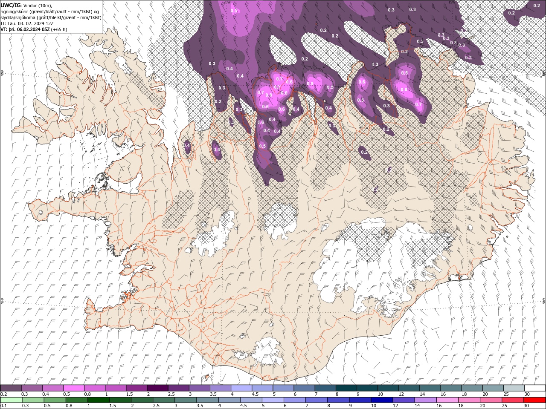Click the light pink 16 swatch in the lower legend
Image resolution: width=546 pixels, height=409 pixels.
[447, 400]
